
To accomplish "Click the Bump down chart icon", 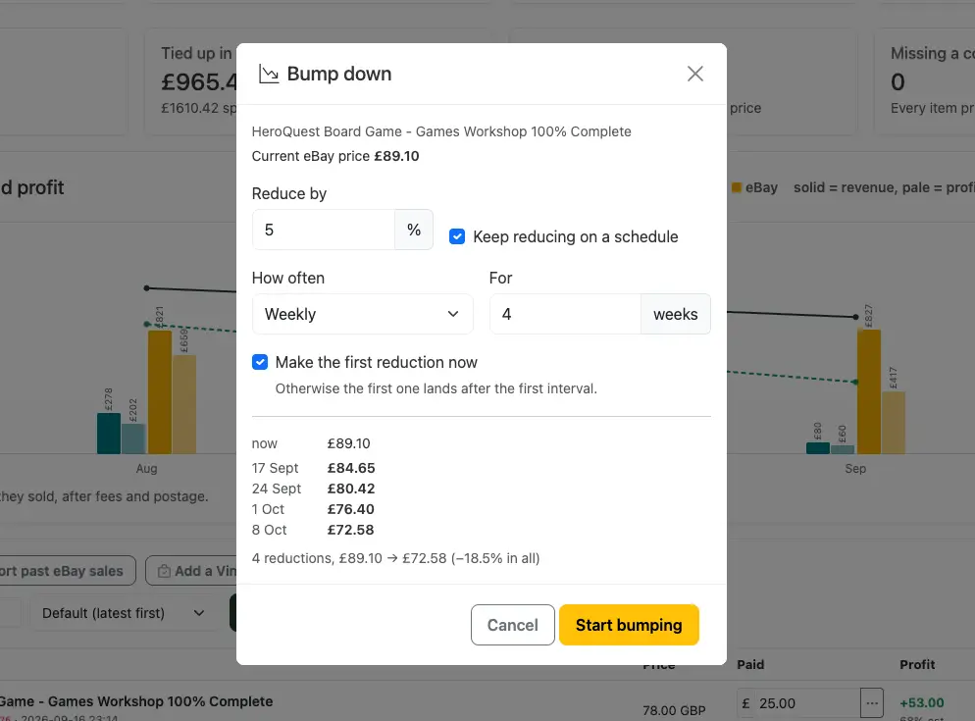I will tap(269, 74).
